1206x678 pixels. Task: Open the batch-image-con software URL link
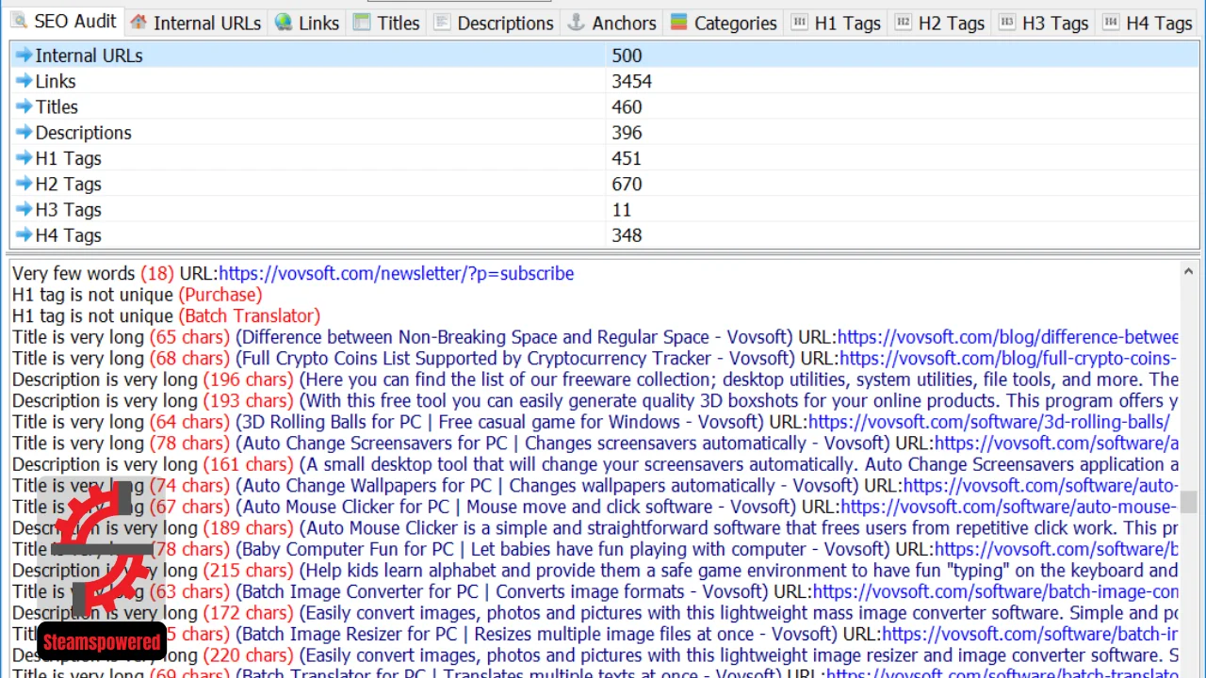[996, 591]
